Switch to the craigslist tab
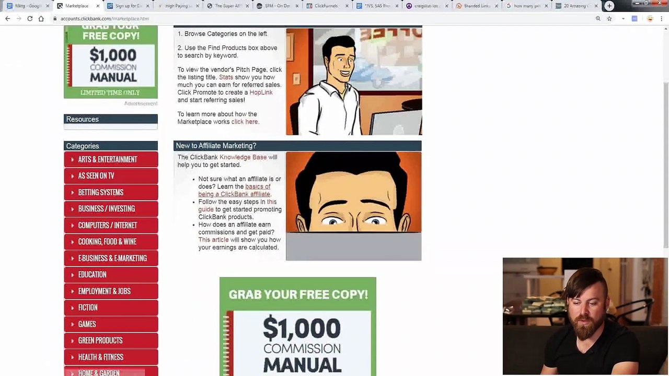The image size is (669, 376). [428, 6]
